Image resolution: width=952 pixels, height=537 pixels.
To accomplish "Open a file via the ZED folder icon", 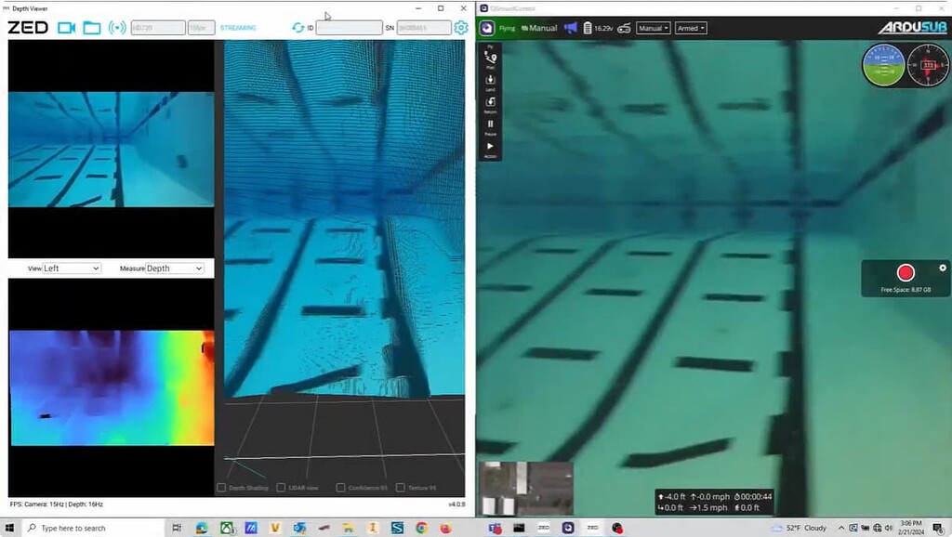I will click(x=91, y=28).
